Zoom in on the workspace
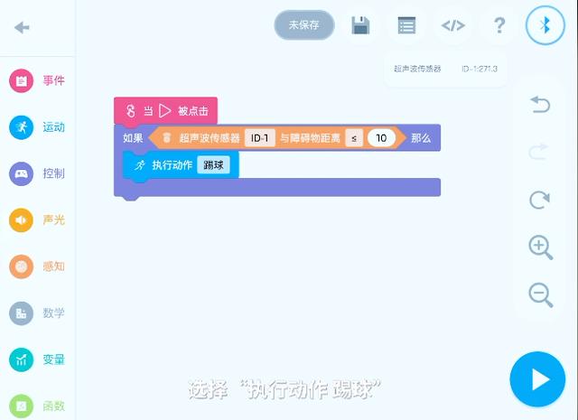 pos(540,247)
